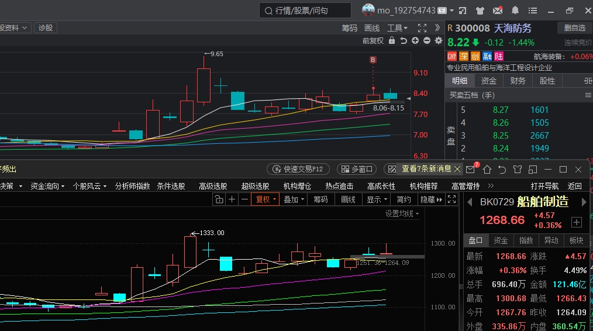Image resolution: width=593 pixels, height=331 pixels.
Task: Click the 创 board tag badge
Action: click(x=475, y=56)
